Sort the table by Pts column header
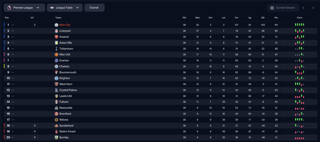Viewport: 320px width, 142px height. click(x=276, y=18)
